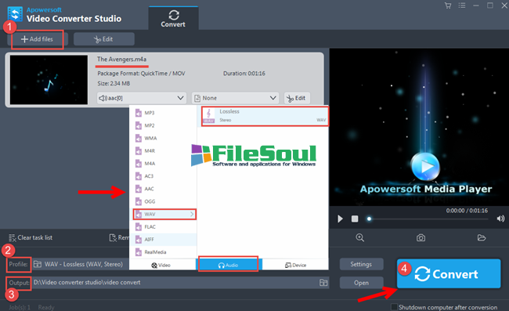
Task: Mute the player volume speaker icon
Action: [x=500, y=219]
